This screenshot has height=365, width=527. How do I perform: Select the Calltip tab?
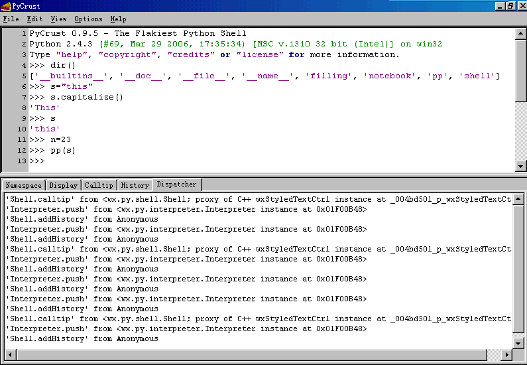click(x=99, y=185)
